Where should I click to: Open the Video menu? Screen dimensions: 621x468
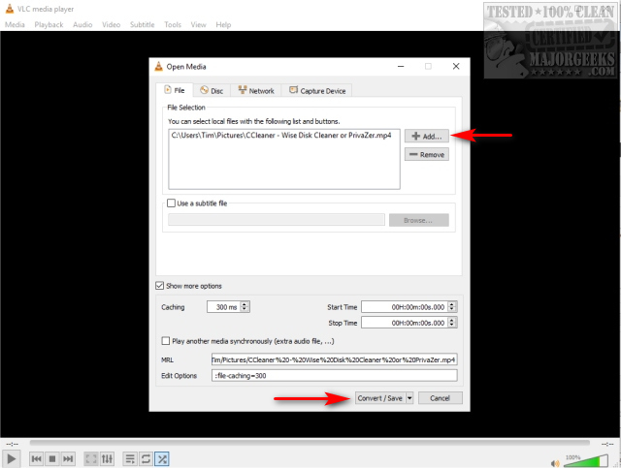(111, 24)
